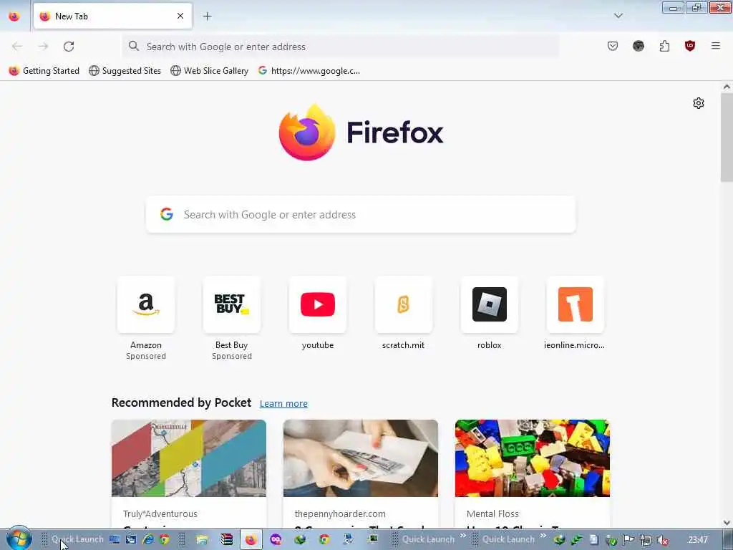Viewport: 733px width, 550px height.
Task: Click the uBlock Origin shield icon
Action: 689,46
